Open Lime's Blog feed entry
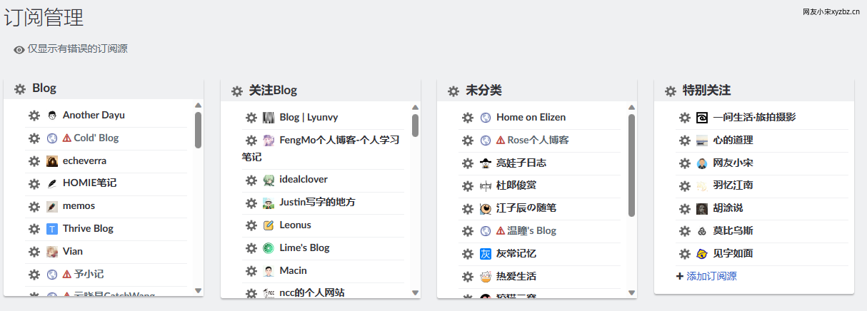 tap(304, 248)
